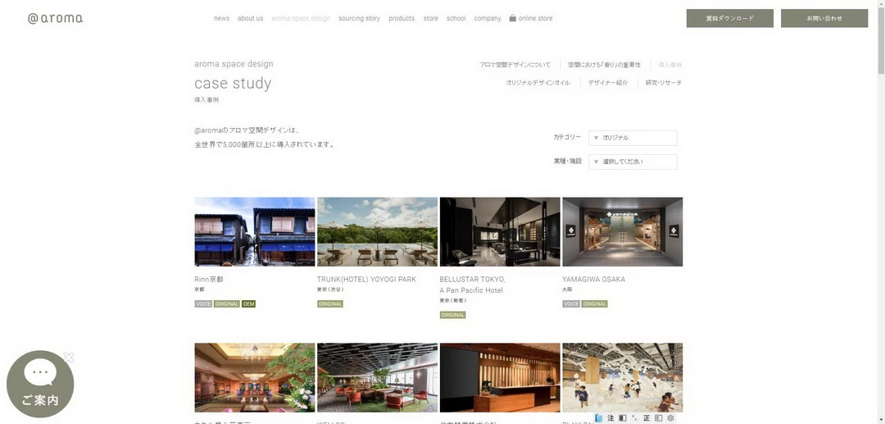Click the blue IME logo icon

599,418
